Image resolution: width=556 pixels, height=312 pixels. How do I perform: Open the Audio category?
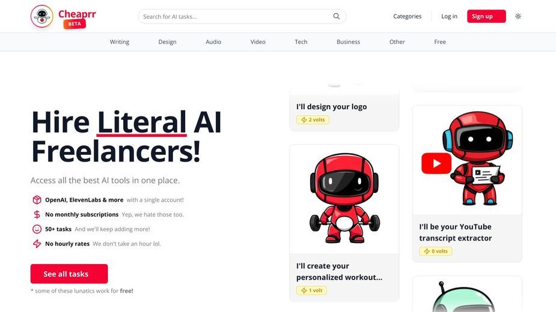click(213, 42)
